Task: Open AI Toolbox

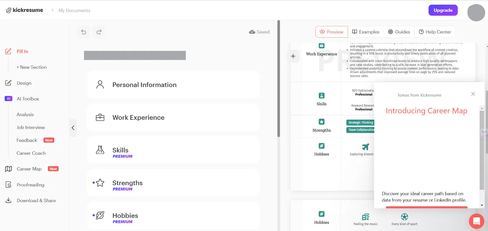Action: click(28, 99)
